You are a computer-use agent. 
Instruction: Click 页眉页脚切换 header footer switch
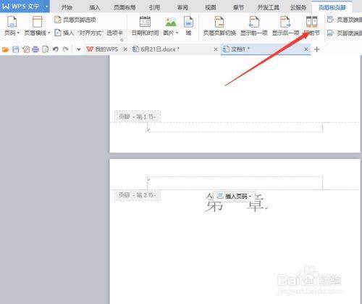click(219, 26)
